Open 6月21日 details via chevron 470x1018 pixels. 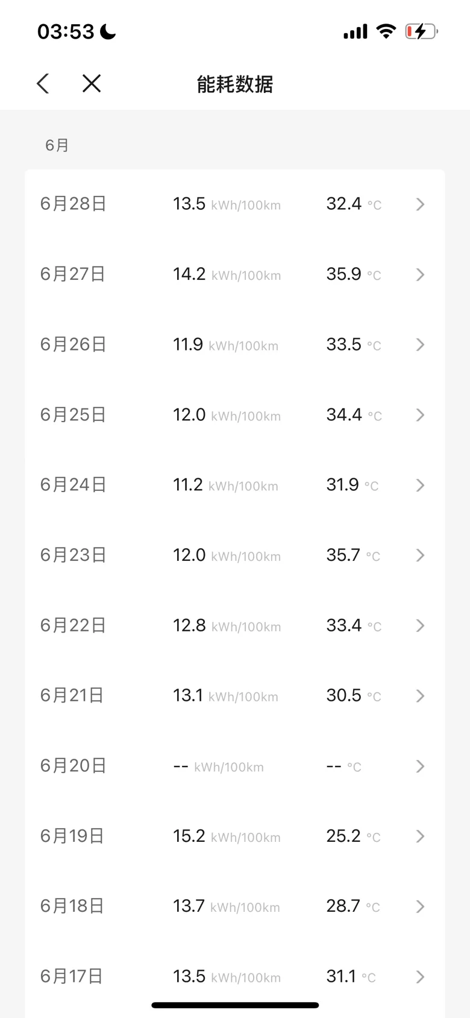[421, 696]
